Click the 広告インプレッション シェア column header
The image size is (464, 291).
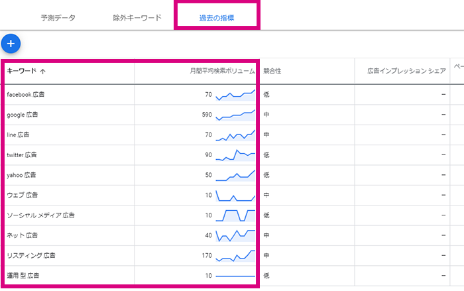point(406,71)
